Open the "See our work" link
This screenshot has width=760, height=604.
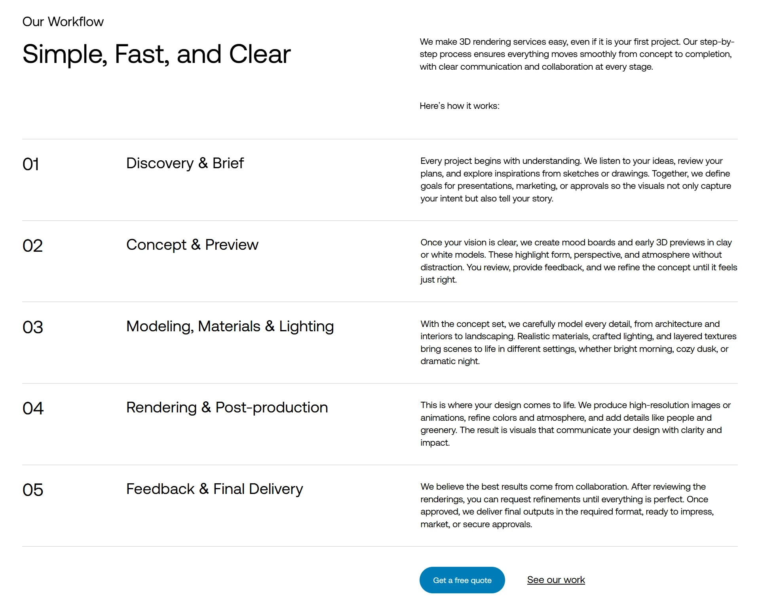pos(556,580)
